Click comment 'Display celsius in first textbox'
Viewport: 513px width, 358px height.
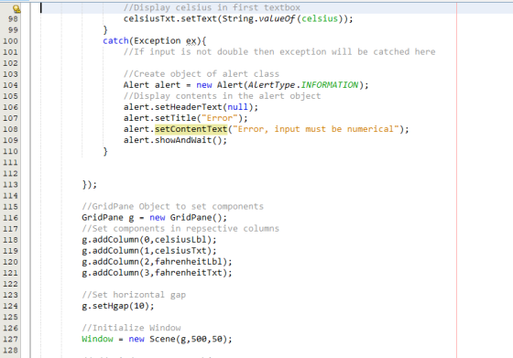click(212, 7)
